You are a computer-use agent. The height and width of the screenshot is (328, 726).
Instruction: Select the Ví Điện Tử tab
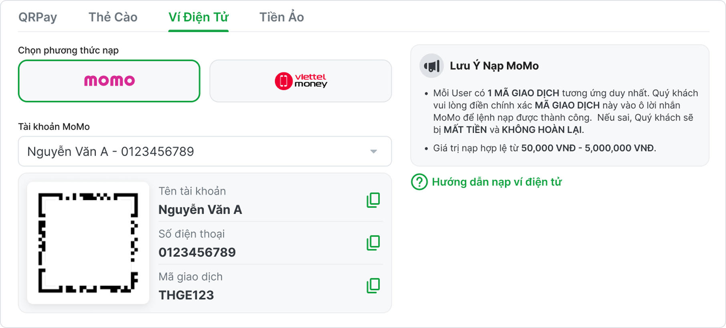[198, 17]
